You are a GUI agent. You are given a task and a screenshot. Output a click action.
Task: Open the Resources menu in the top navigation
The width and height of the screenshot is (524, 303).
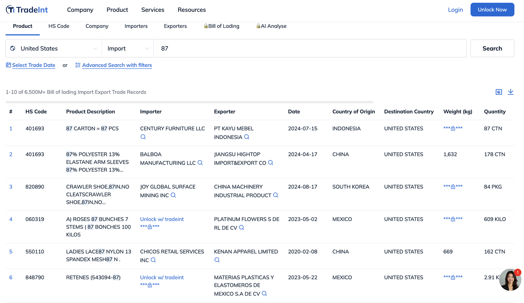click(192, 10)
